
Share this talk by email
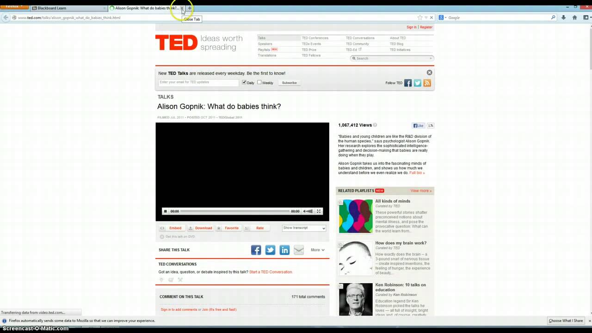click(x=299, y=250)
